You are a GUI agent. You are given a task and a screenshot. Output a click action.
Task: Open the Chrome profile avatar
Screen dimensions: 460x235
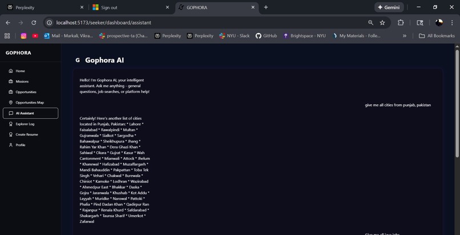pos(439,23)
